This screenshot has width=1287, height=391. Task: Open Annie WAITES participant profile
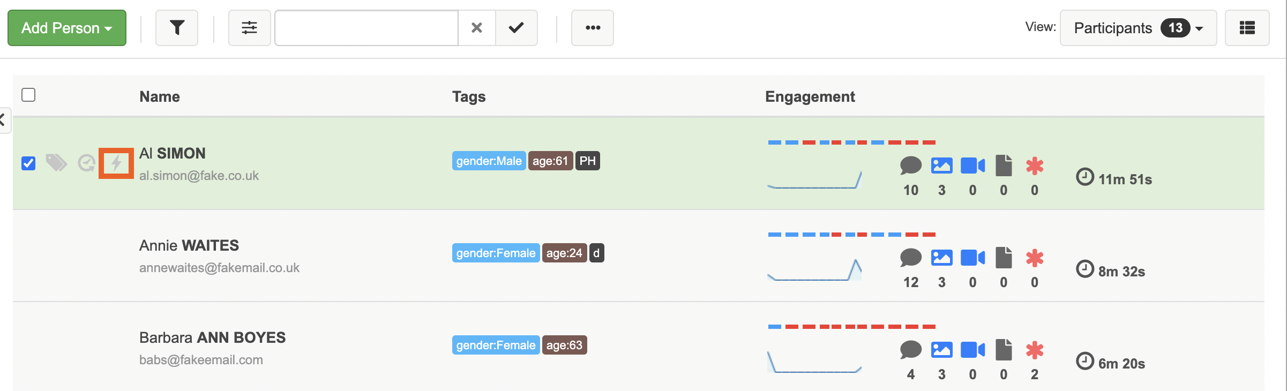point(189,245)
